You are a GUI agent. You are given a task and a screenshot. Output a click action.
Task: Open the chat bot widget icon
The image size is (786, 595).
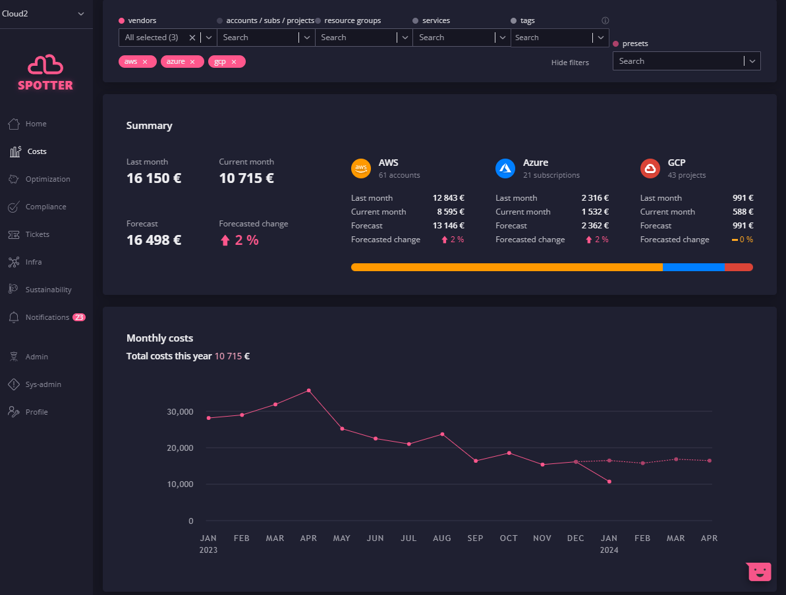coord(759,571)
